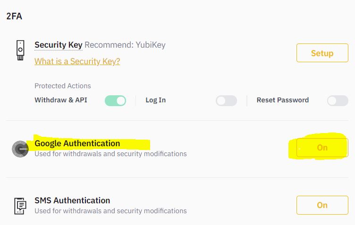The width and height of the screenshot is (355, 225).
Task: Click the Reset Password label text
Action: 282,100
